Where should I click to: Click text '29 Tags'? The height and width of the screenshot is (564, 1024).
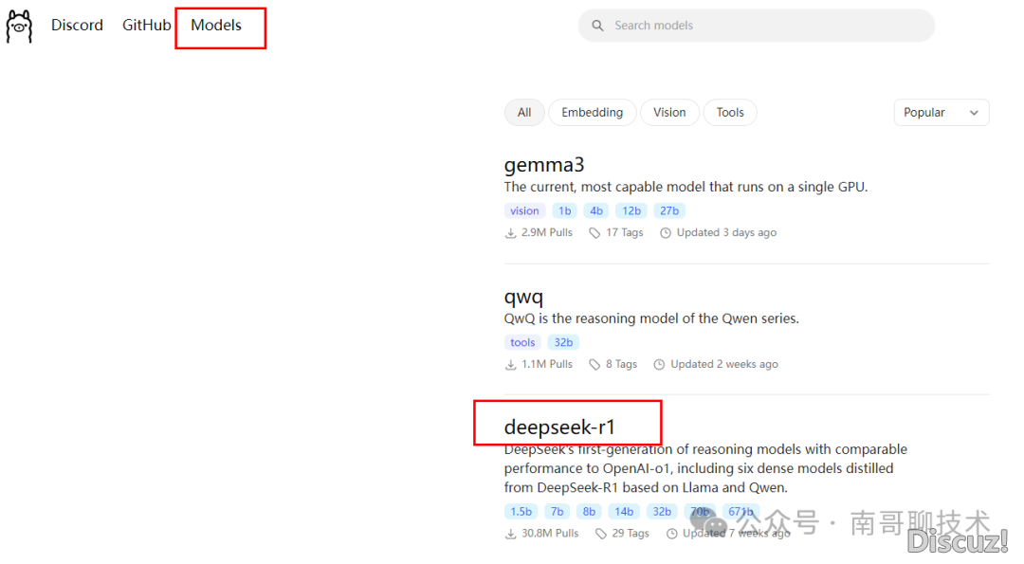click(631, 534)
